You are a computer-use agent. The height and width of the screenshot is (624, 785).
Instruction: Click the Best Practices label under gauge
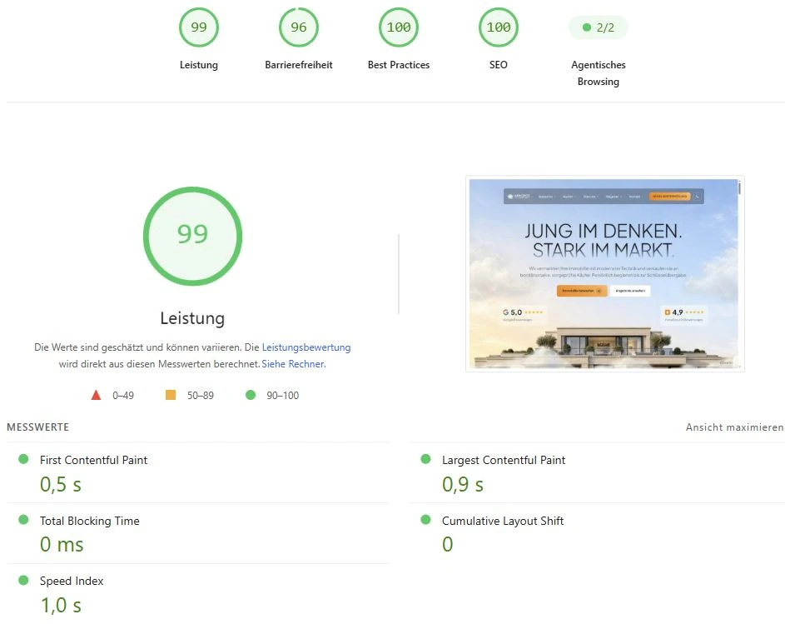[399, 65]
